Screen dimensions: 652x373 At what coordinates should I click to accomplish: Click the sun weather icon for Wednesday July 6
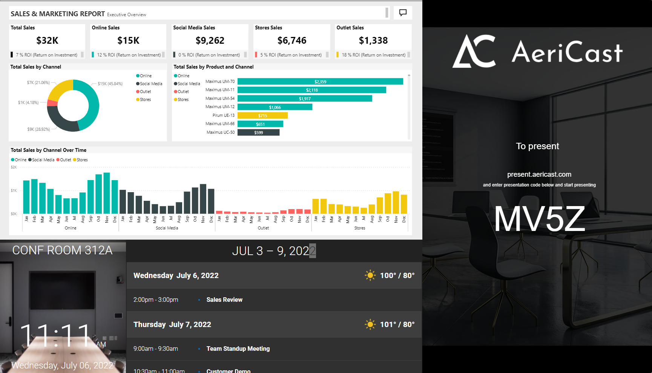point(370,275)
